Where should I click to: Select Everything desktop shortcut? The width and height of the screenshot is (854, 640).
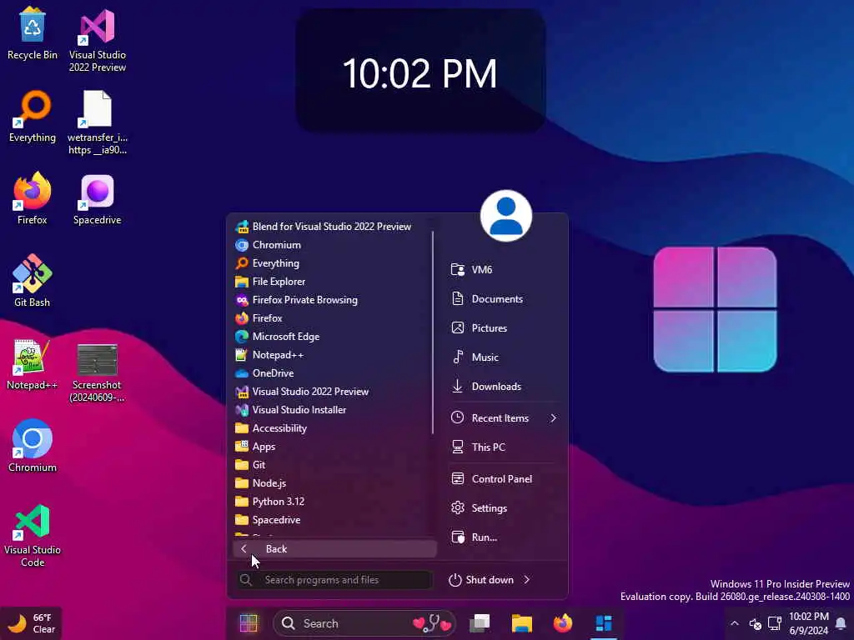[x=33, y=117]
